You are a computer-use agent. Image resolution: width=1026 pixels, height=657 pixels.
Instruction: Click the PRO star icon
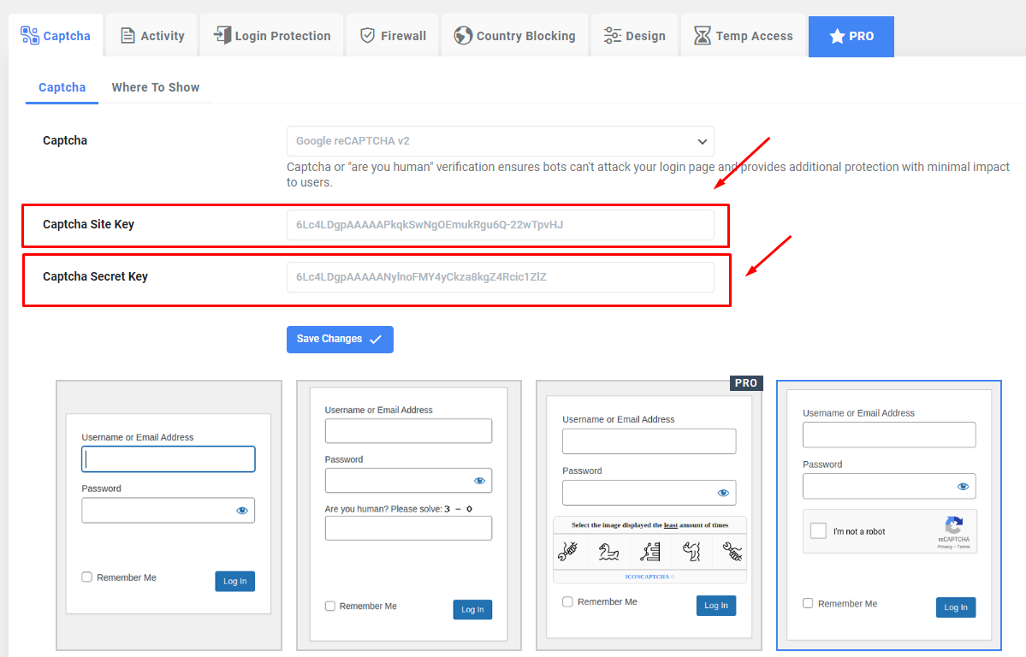click(837, 37)
